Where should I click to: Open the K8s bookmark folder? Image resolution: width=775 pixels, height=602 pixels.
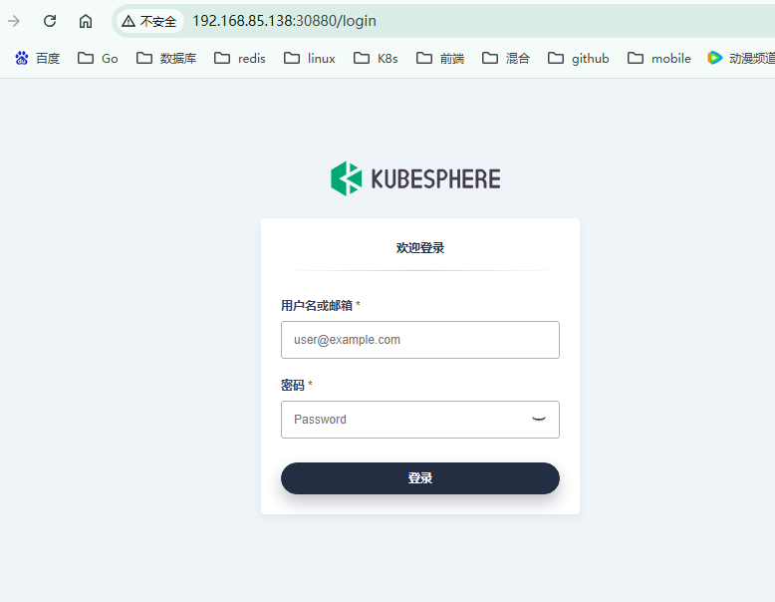pos(376,59)
